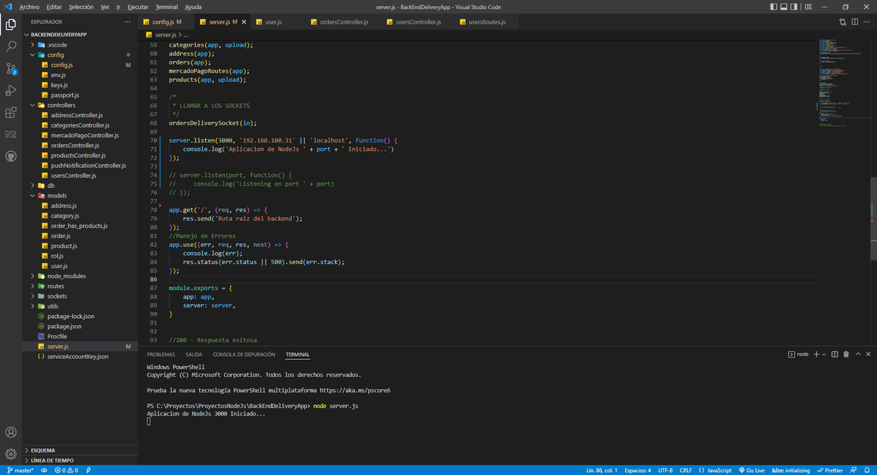Open the Customize Layout icon

point(808,7)
